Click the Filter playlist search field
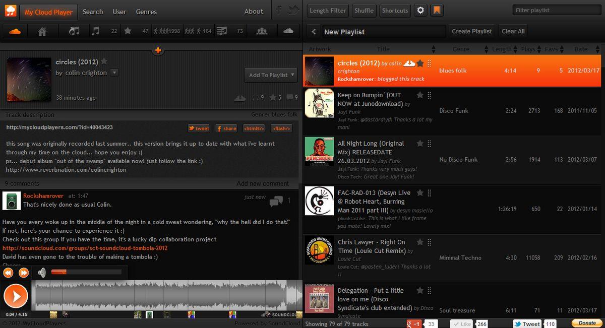The height and width of the screenshot is (328, 605). pyautogui.click(x=556, y=10)
